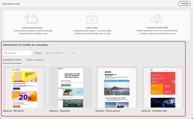193x119 pixels.
Task: Click the Recherche template search field
Action: (17, 53)
